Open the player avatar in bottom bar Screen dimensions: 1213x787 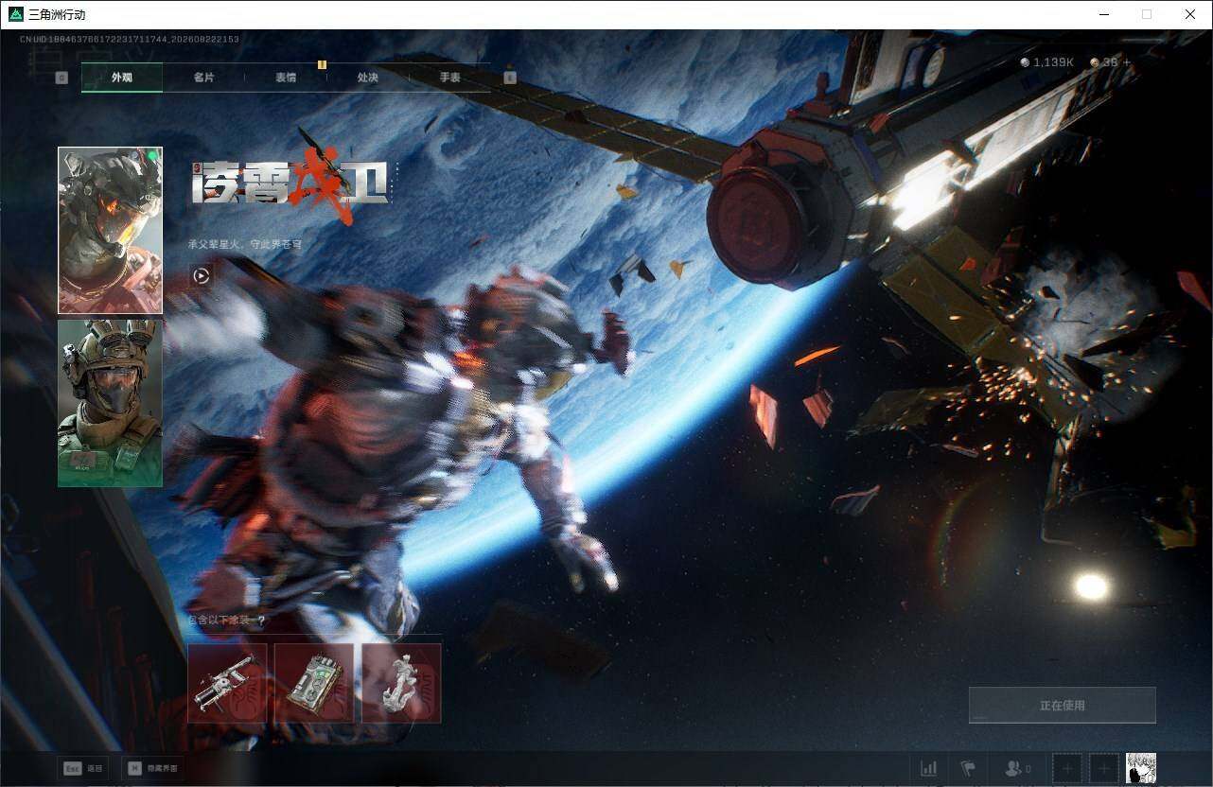1141,768
